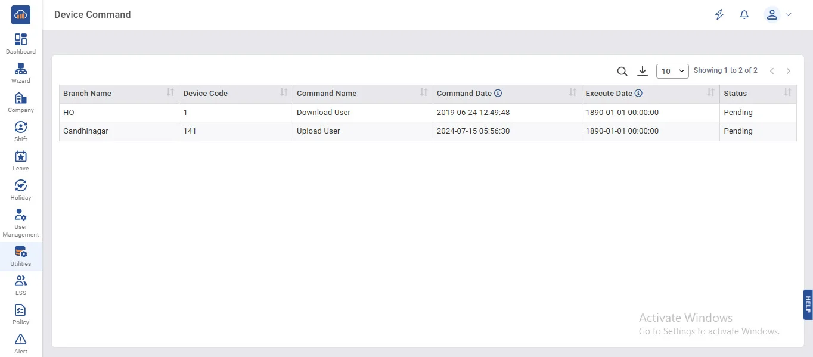The width and height of the screenshot is (813, 357).
Task: Open the Dashboard from sidebar
Action: (21, 44)
